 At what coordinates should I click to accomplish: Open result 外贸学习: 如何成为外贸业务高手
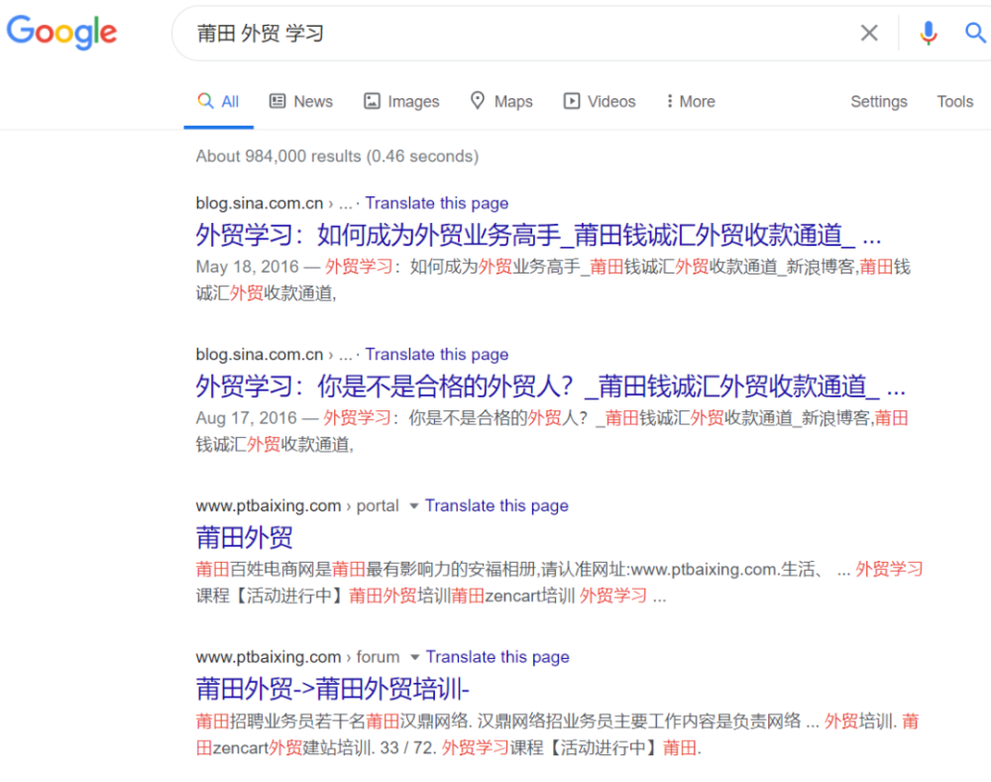tap(538, 235)
